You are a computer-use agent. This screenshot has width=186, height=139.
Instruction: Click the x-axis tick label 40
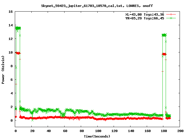pyautogui.click(x=49, y=131)
